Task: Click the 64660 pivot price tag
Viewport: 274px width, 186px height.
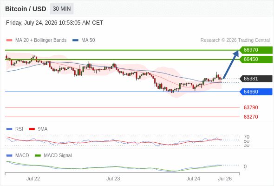Action: (256, 92)
